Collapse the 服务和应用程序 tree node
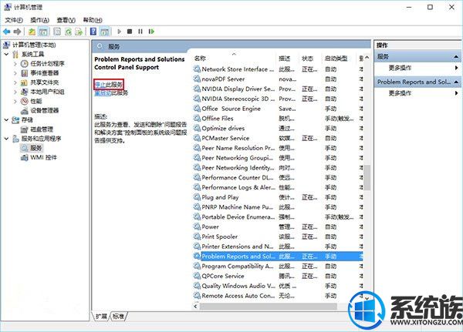The image size is (463, 332). point(6,139)
